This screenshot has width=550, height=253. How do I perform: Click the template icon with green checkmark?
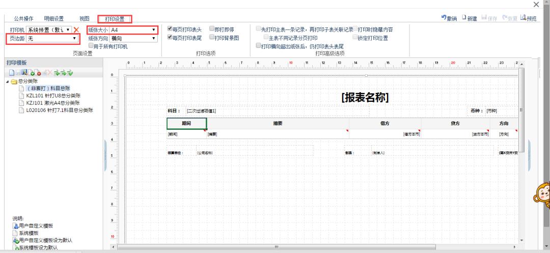click(x=31, y=72)
